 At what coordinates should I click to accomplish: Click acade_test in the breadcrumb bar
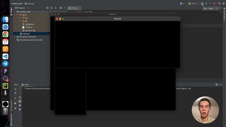click(x=17, y=4)
